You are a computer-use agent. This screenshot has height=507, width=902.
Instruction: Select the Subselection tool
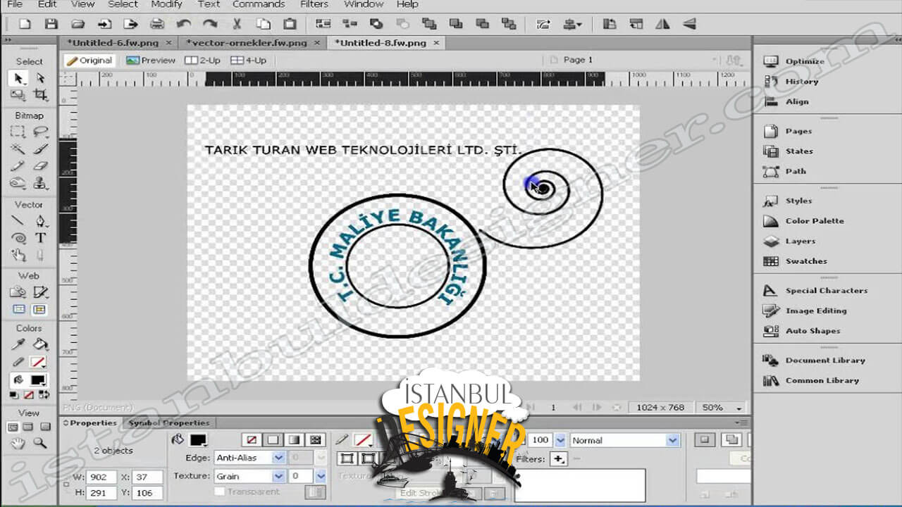[40, 78]
